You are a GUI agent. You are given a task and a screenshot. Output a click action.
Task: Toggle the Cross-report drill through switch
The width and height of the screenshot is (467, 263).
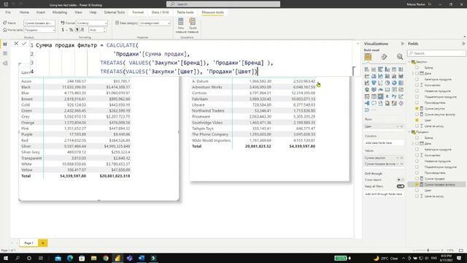point(401,180)
